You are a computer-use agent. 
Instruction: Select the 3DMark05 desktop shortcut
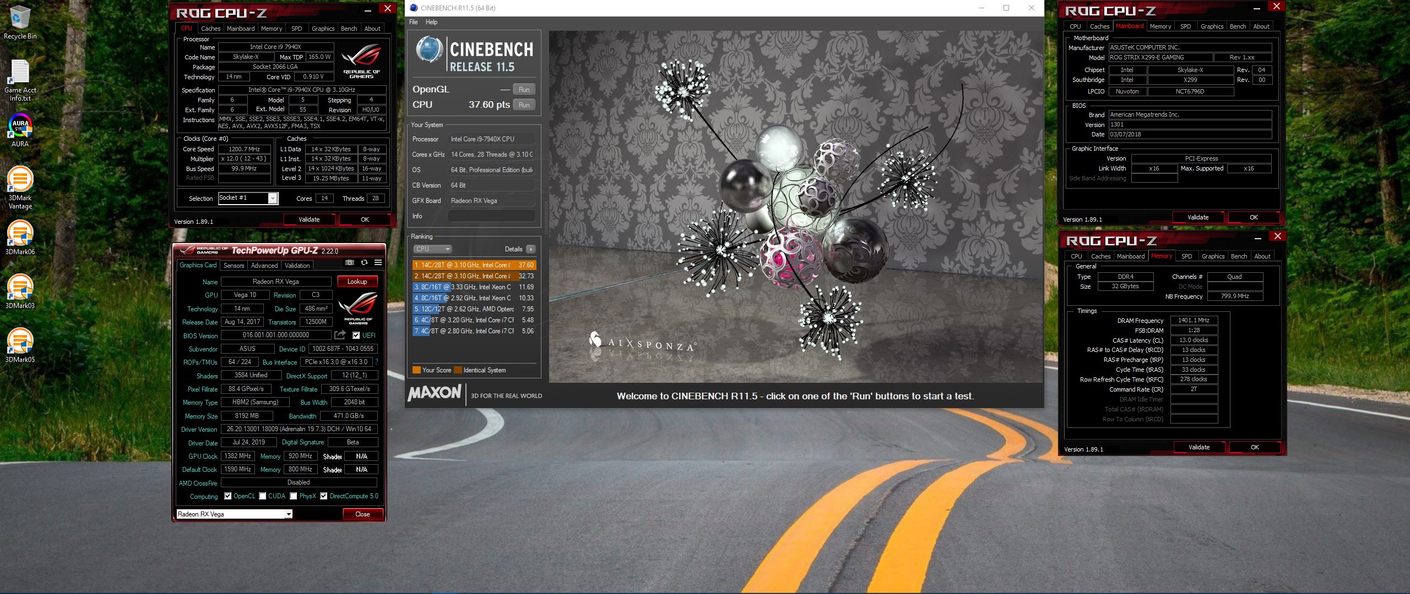coord(20,345)
